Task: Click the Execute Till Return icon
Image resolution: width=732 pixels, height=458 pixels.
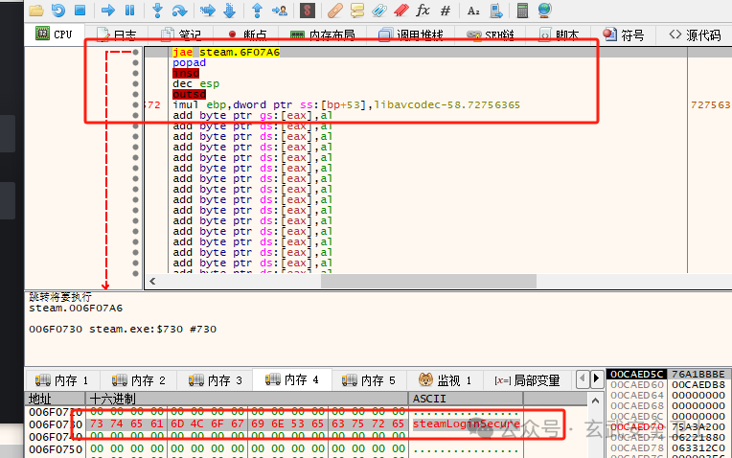Action: (x=257, y=10)
